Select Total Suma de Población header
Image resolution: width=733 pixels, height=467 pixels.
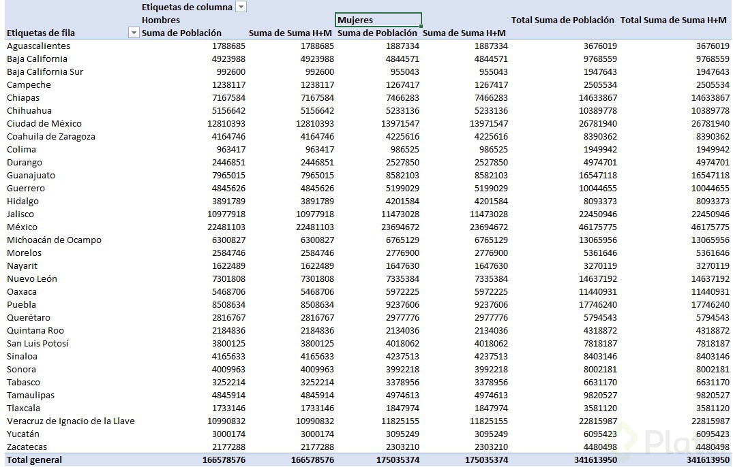tap(563, 20)
